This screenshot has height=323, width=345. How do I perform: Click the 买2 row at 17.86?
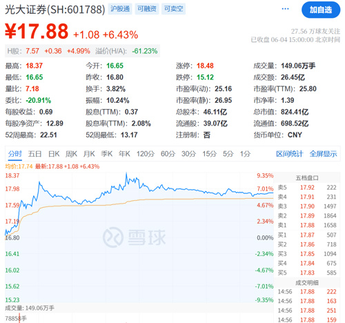[307, 244]
